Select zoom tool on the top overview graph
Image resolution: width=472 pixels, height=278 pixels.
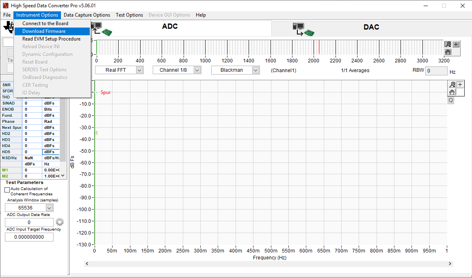pos(448,45)
